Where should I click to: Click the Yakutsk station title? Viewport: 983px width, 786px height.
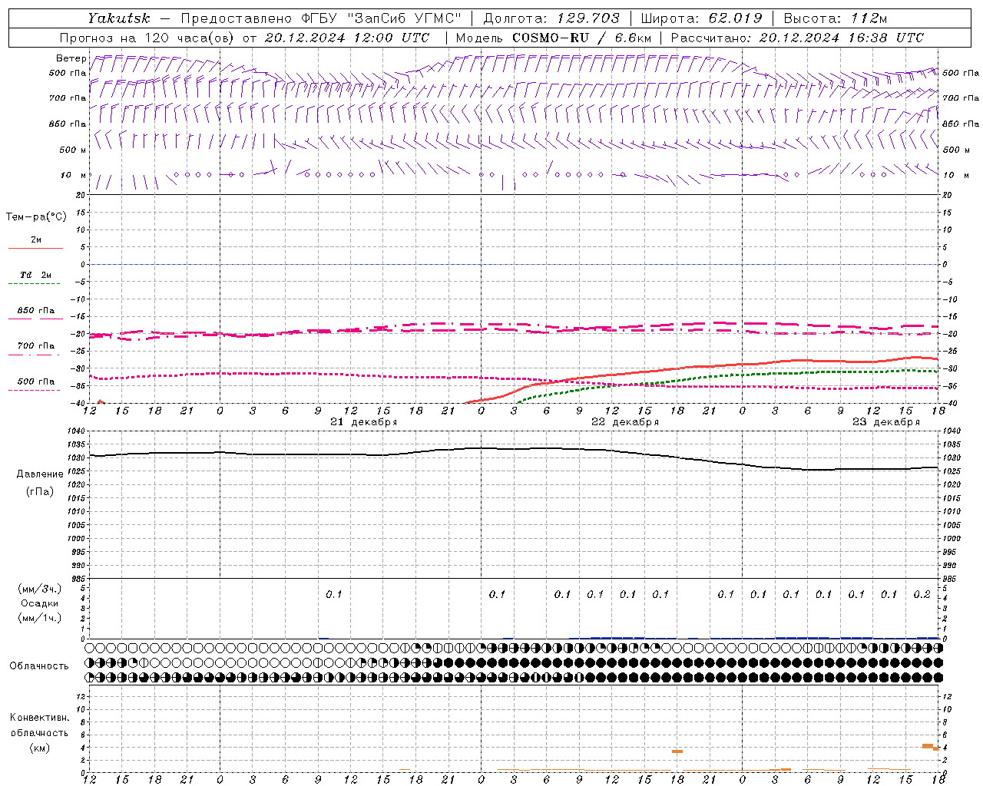(119, 18)
